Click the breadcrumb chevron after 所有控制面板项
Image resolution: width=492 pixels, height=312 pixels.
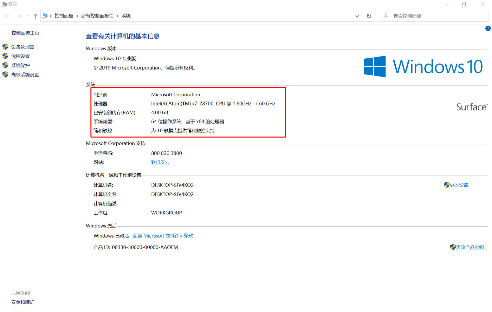(x=117, y=16)
